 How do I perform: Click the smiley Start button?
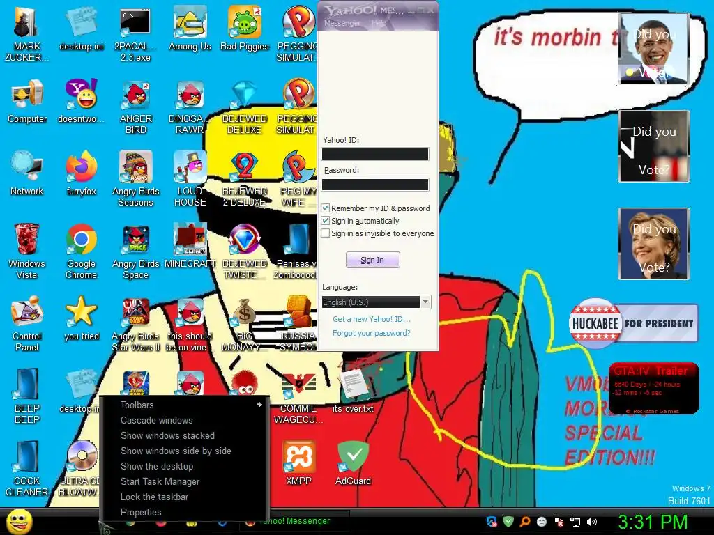click(x=20, y=521)
